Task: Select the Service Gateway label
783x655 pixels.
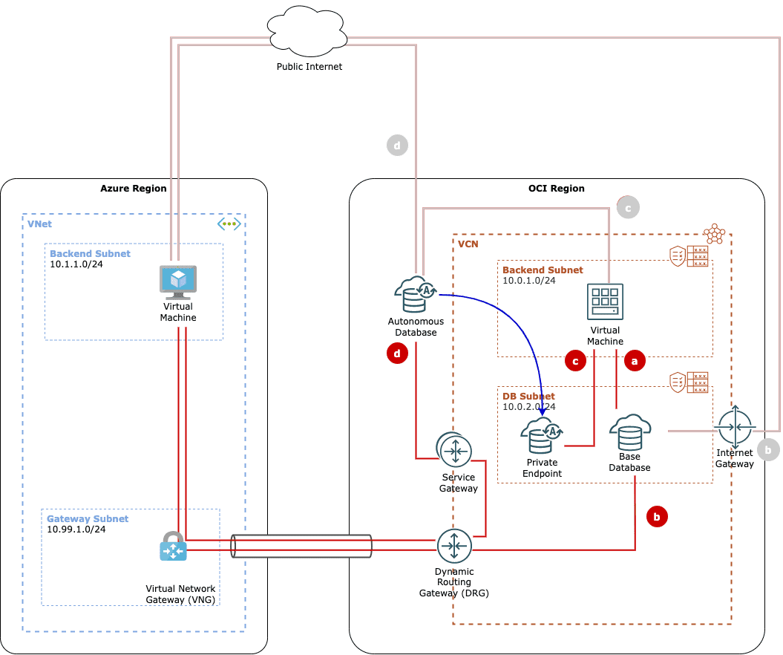Action: pyautogui.click(x=459, y=483)
